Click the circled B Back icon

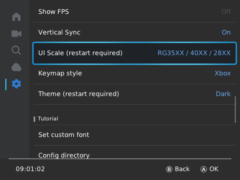pyautogui.click(x=169, y=169)
